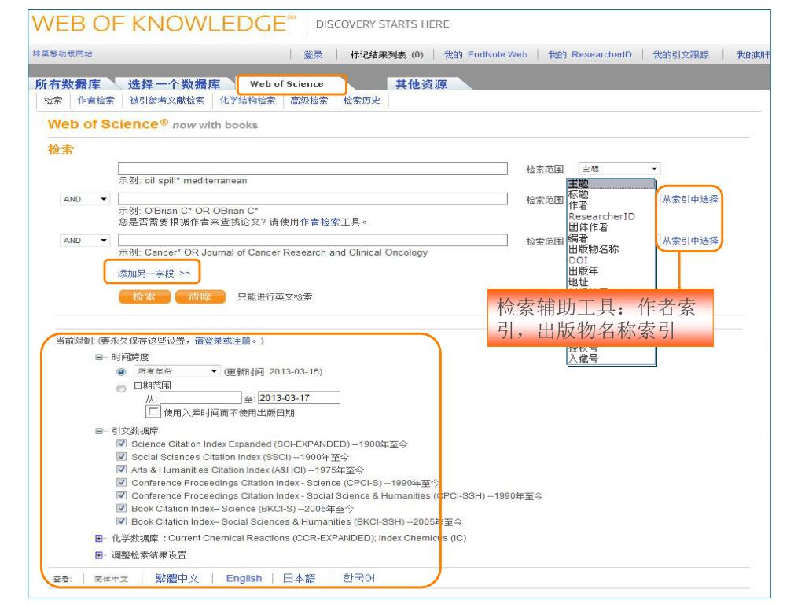This screenshot has height=604, width=805.
Task: Choose ResearcherID in the field list
Action: coord(601,216)
